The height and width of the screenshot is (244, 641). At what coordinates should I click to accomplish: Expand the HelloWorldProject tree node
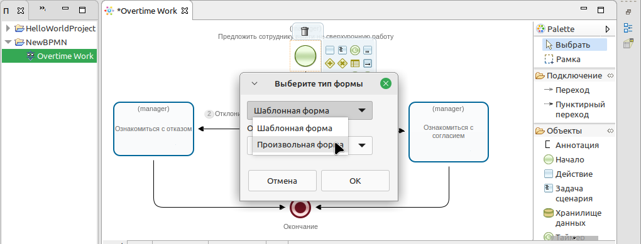tap(8, 29)
